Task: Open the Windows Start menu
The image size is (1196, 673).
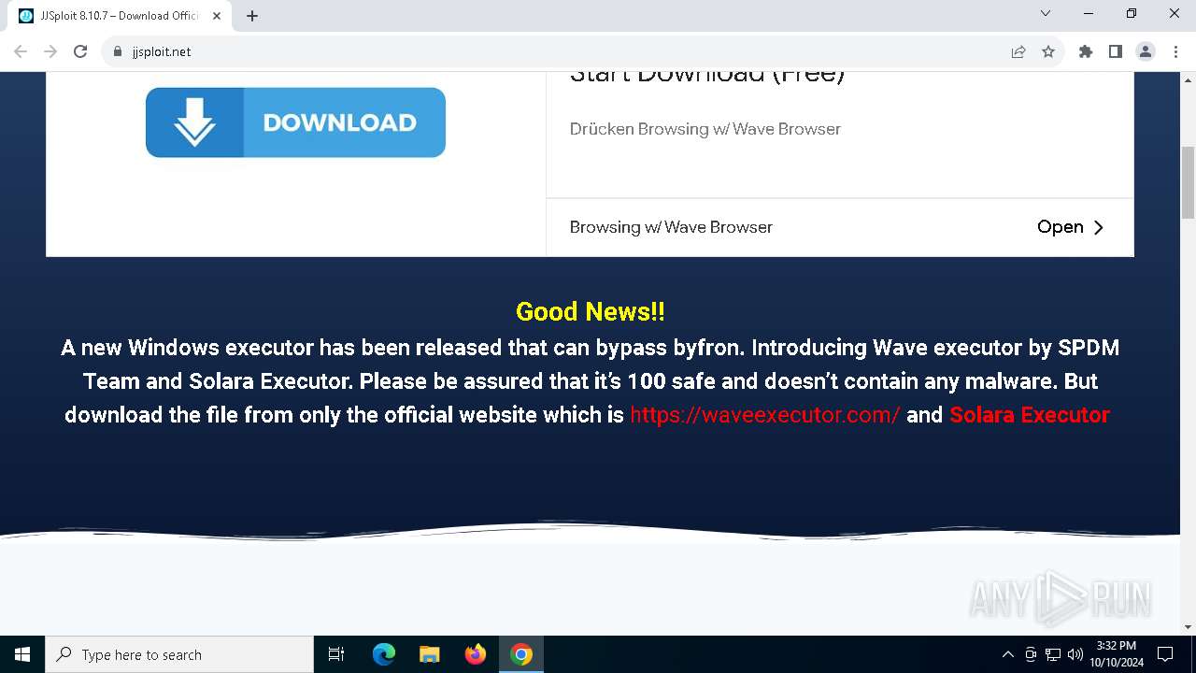Action: [x=22, y=654]
